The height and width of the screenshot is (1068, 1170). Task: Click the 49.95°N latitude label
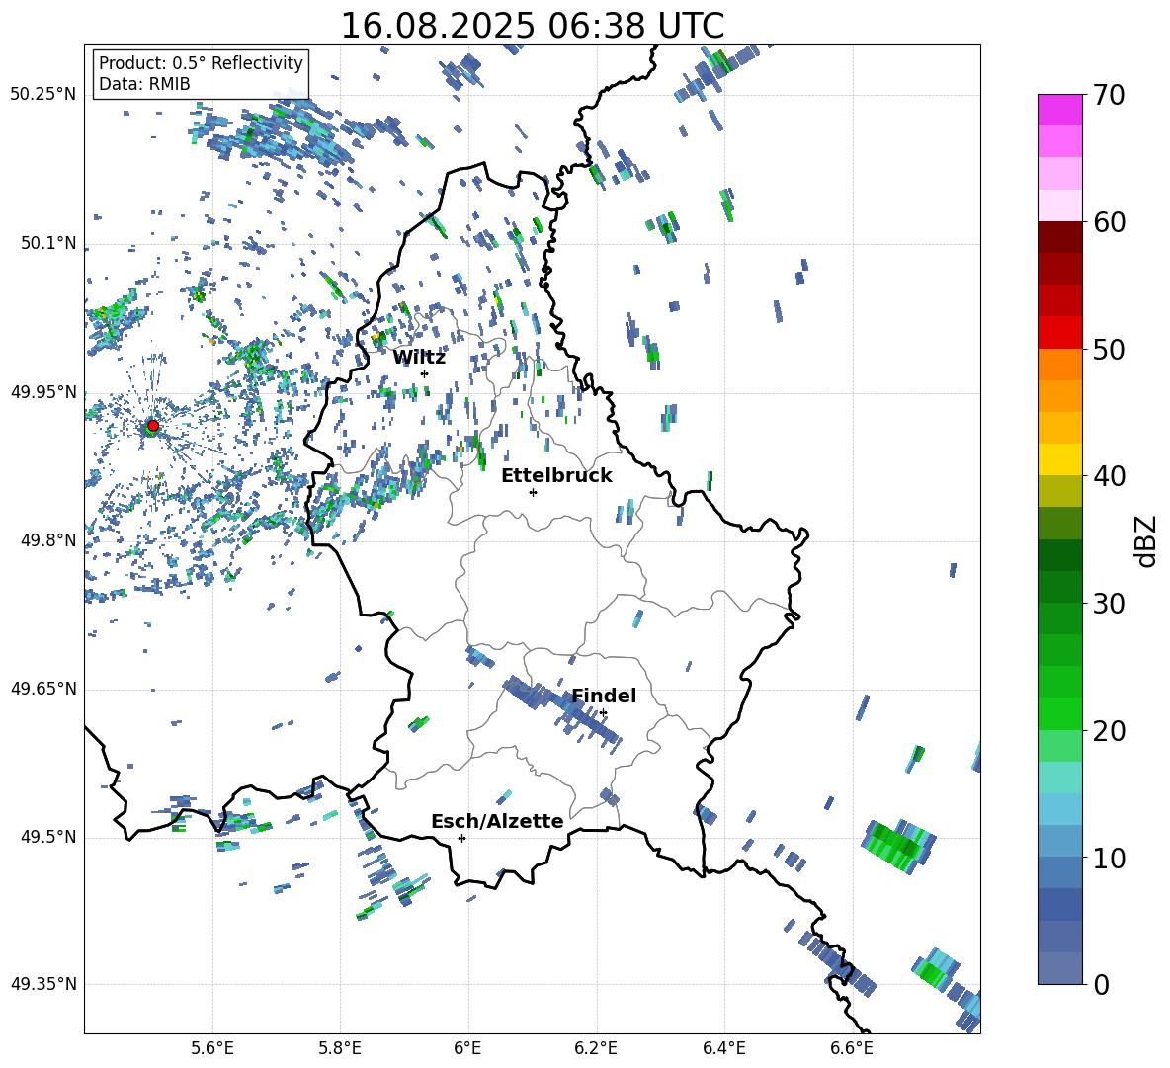tap(43, 392)
